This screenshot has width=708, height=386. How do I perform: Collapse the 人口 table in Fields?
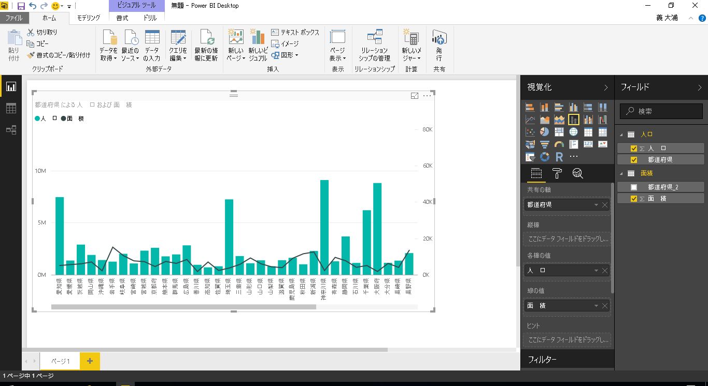point(621,135)
